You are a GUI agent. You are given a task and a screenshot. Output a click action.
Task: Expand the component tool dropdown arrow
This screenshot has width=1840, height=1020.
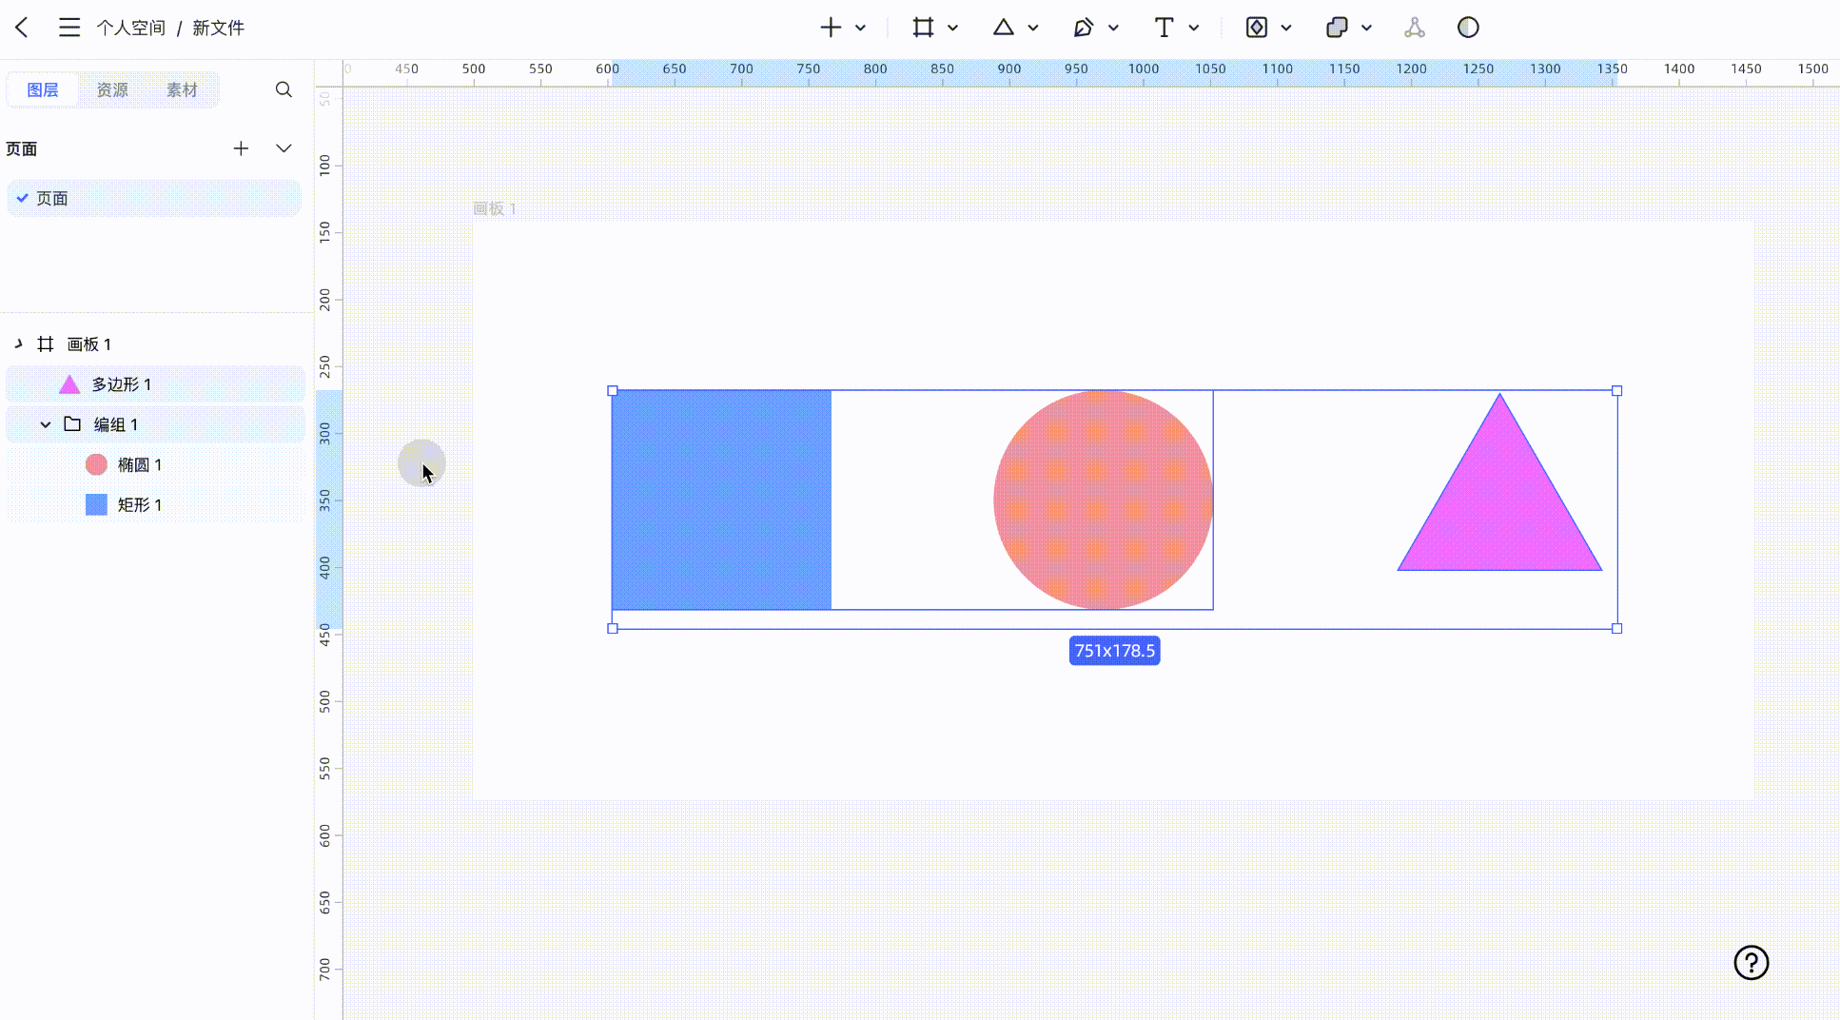1286,28
